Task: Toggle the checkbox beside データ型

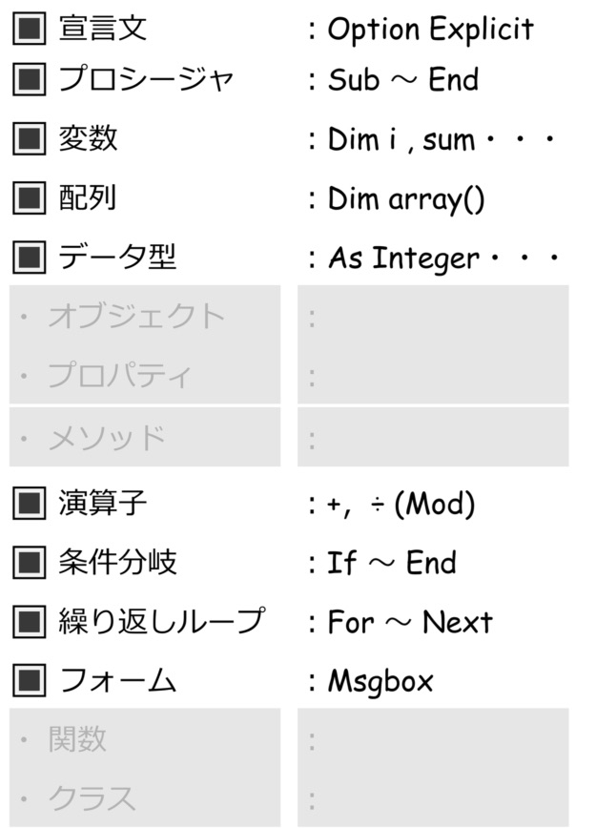Action: (x=29, y=257)
